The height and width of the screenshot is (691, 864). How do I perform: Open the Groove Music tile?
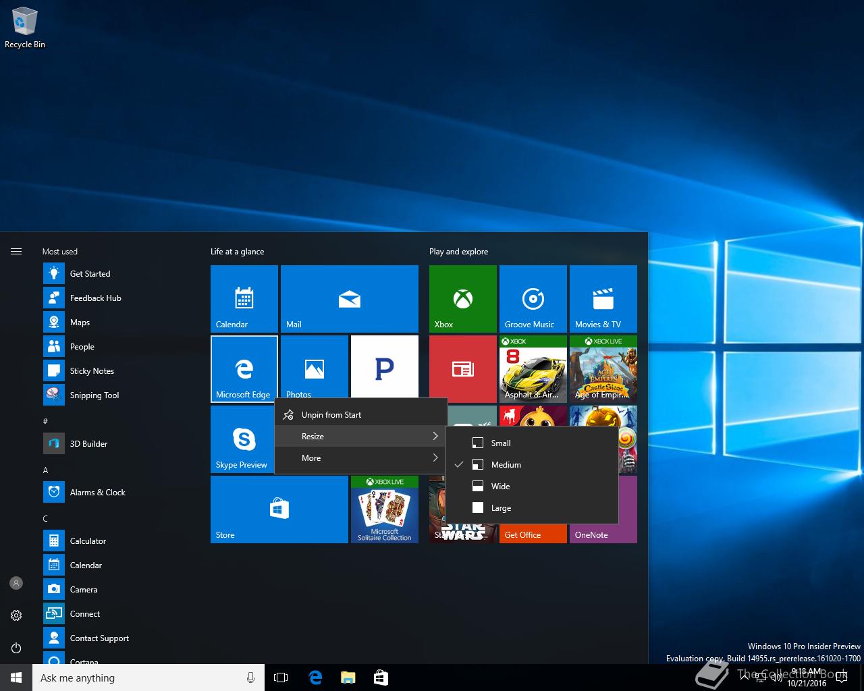tap(533, 299)
